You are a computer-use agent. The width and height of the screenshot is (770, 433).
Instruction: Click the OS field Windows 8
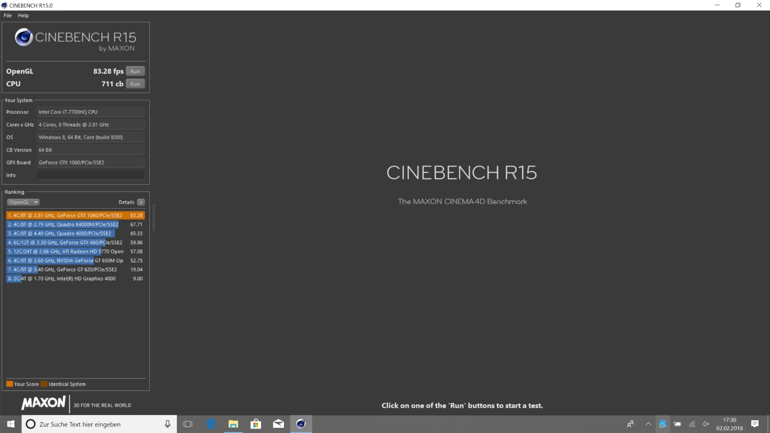(91, 137)
